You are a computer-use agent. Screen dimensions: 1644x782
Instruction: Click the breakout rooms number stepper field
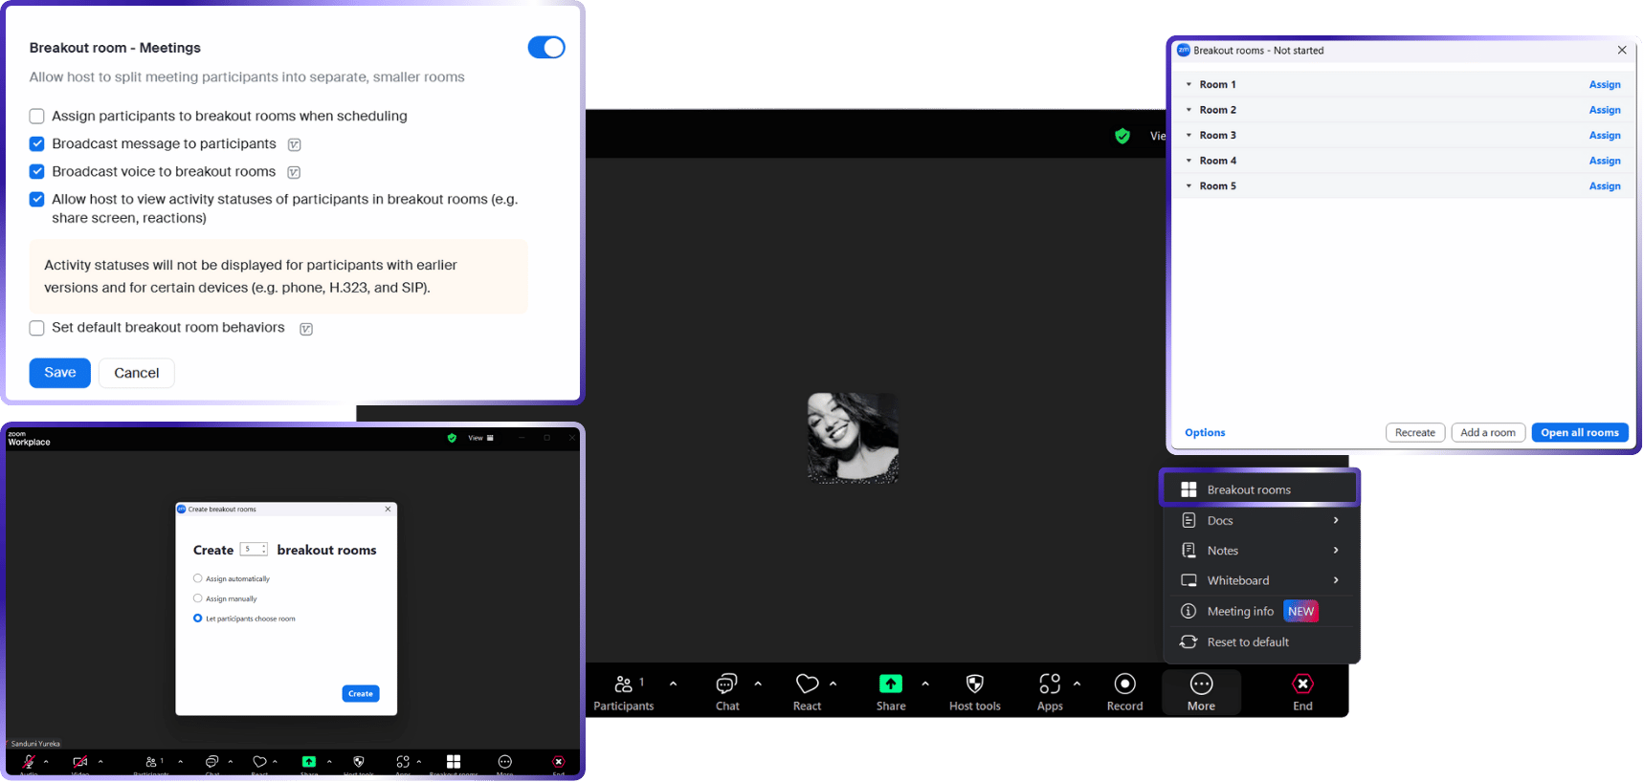coord(254,549)
